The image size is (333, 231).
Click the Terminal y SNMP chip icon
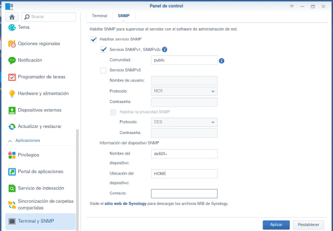pyautogui.click(x=12, y=221)
